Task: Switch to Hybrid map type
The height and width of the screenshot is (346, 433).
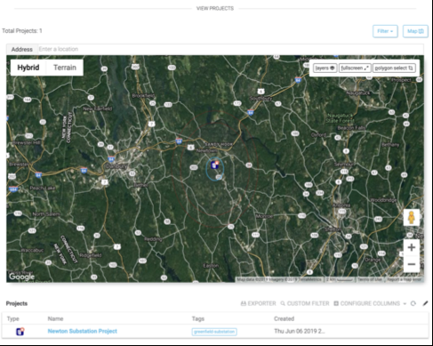Action: pos(28,68)
